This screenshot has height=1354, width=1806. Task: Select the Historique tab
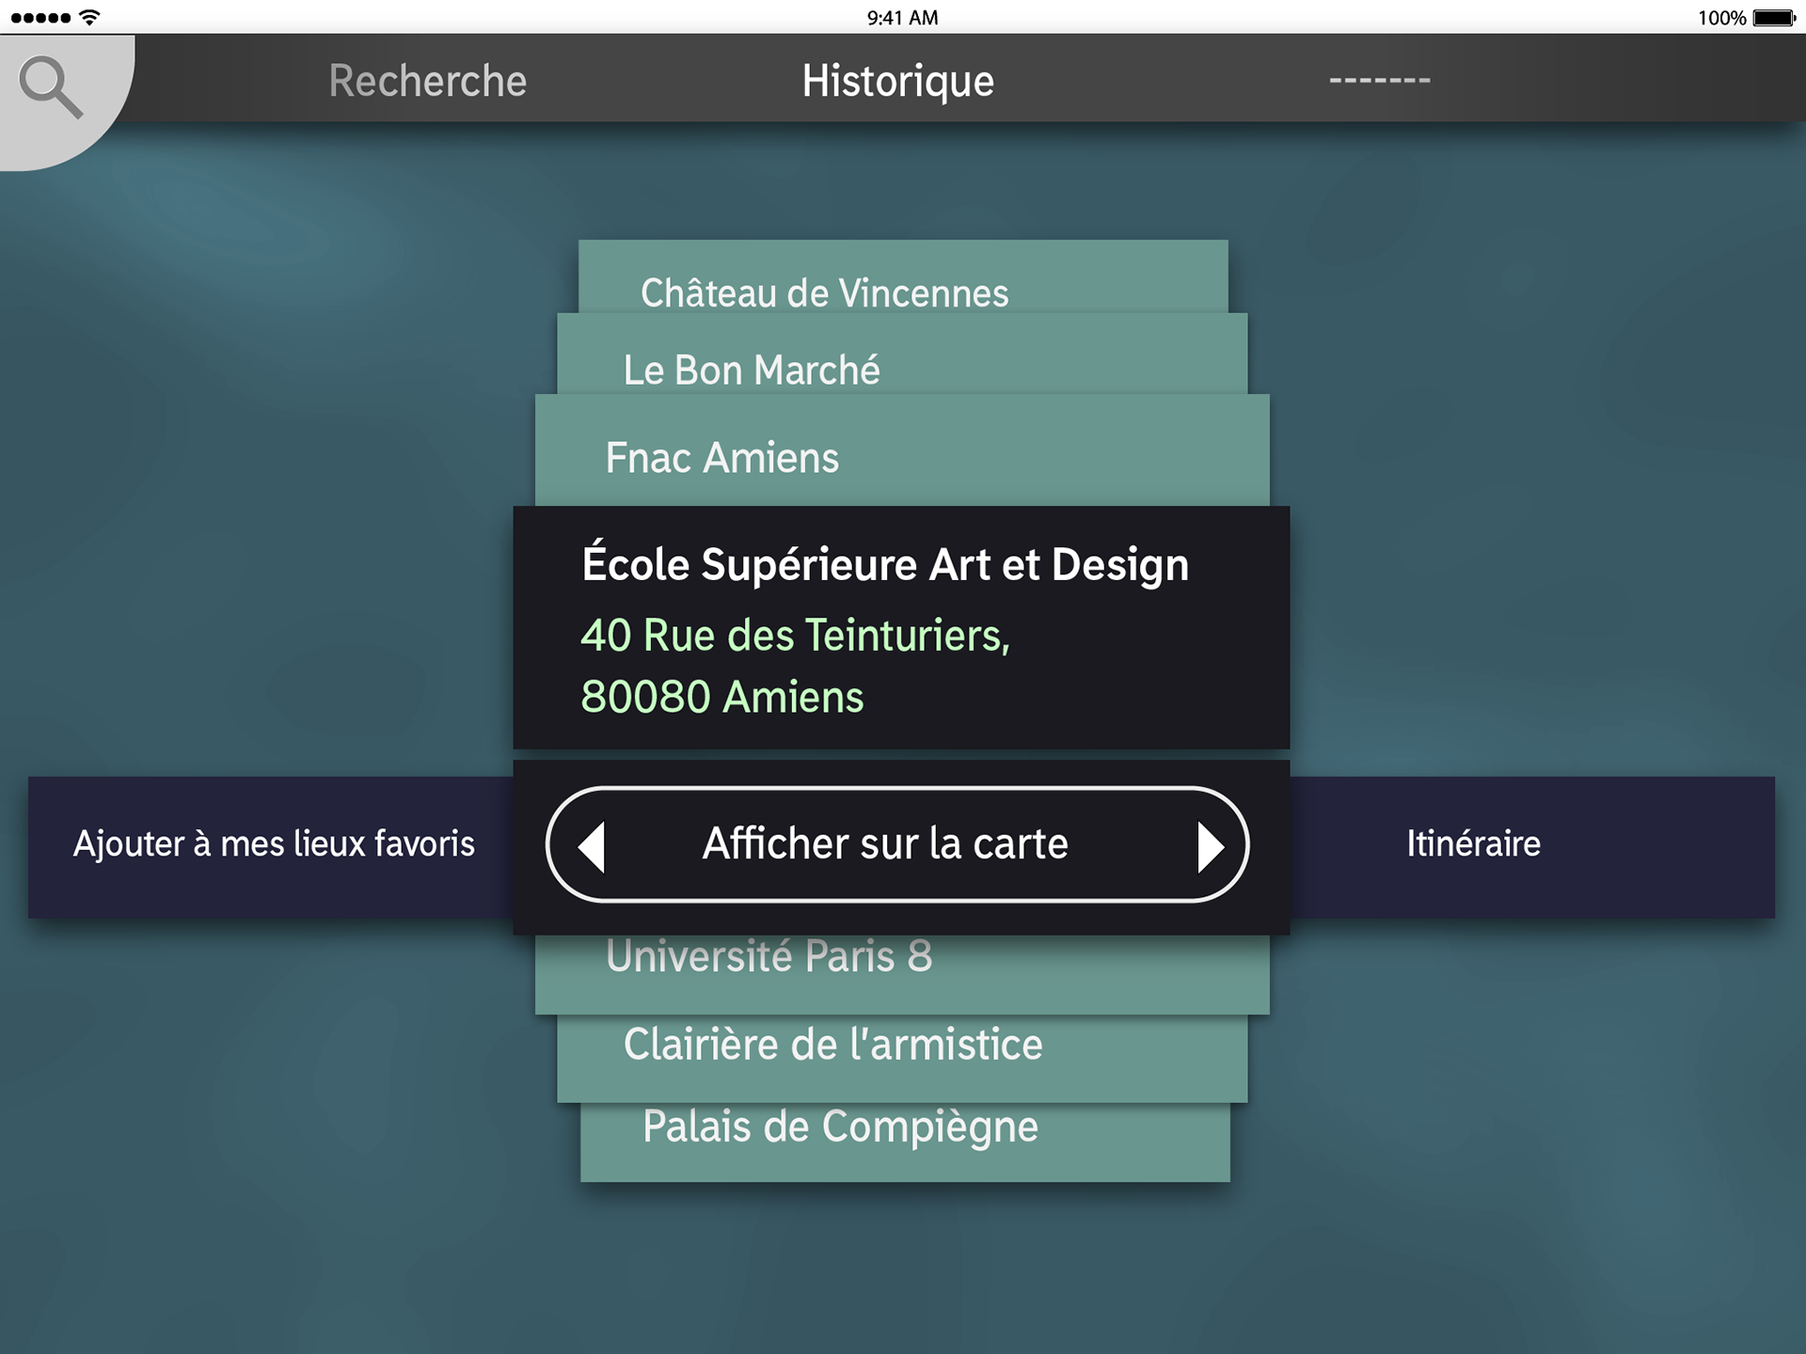pyautogui.click(x=898, y=81)
